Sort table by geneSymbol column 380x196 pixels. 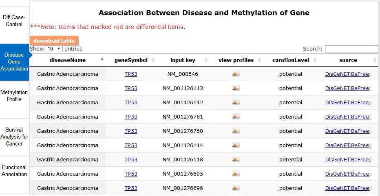[131, 60]
